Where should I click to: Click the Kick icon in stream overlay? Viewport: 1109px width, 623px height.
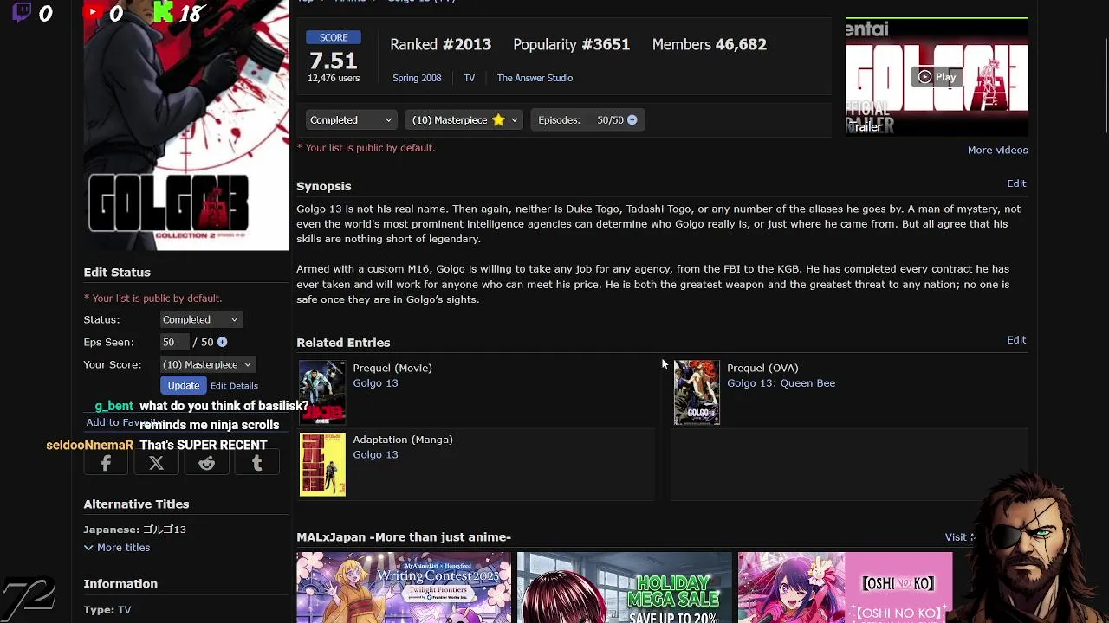[162, 12]
